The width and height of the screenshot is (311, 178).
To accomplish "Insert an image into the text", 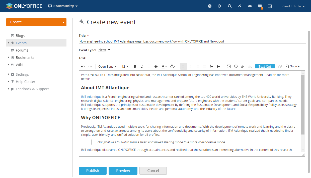I will point(228,66).
